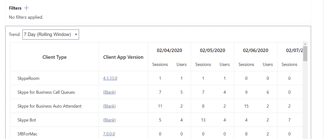This screenshot has width=324, height=139.
Task: Open the (Blank) link for Call Queues row
Action: click(109, 92)
